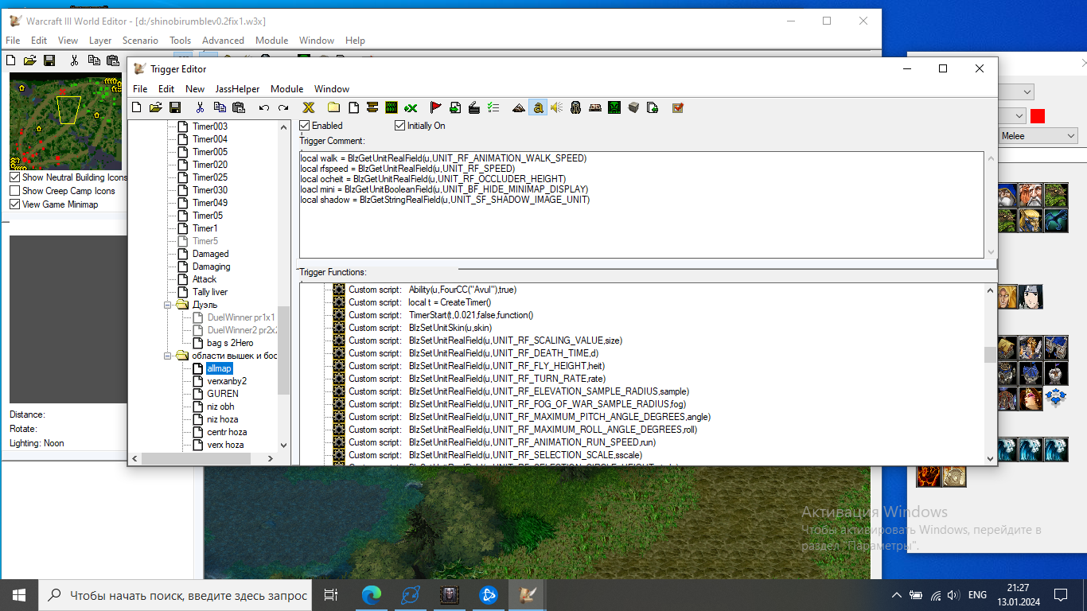This screenshot has width=1087, height=611.
Task: Click the green checklist toolbar icon
Action: coord(493,107)
